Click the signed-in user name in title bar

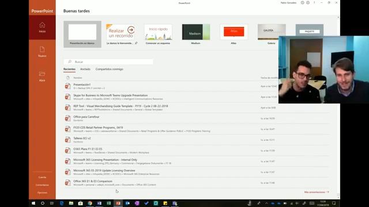(x=288, y=3)
